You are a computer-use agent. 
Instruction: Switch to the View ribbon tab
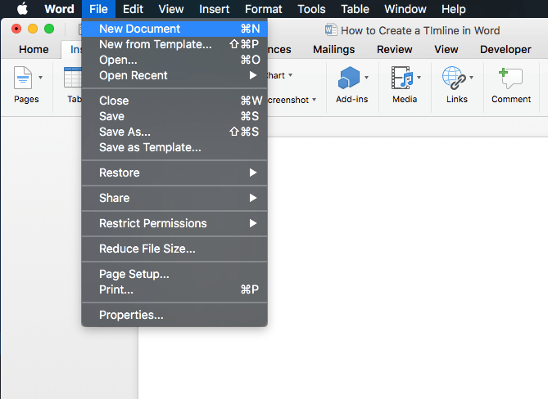[446, 50]
